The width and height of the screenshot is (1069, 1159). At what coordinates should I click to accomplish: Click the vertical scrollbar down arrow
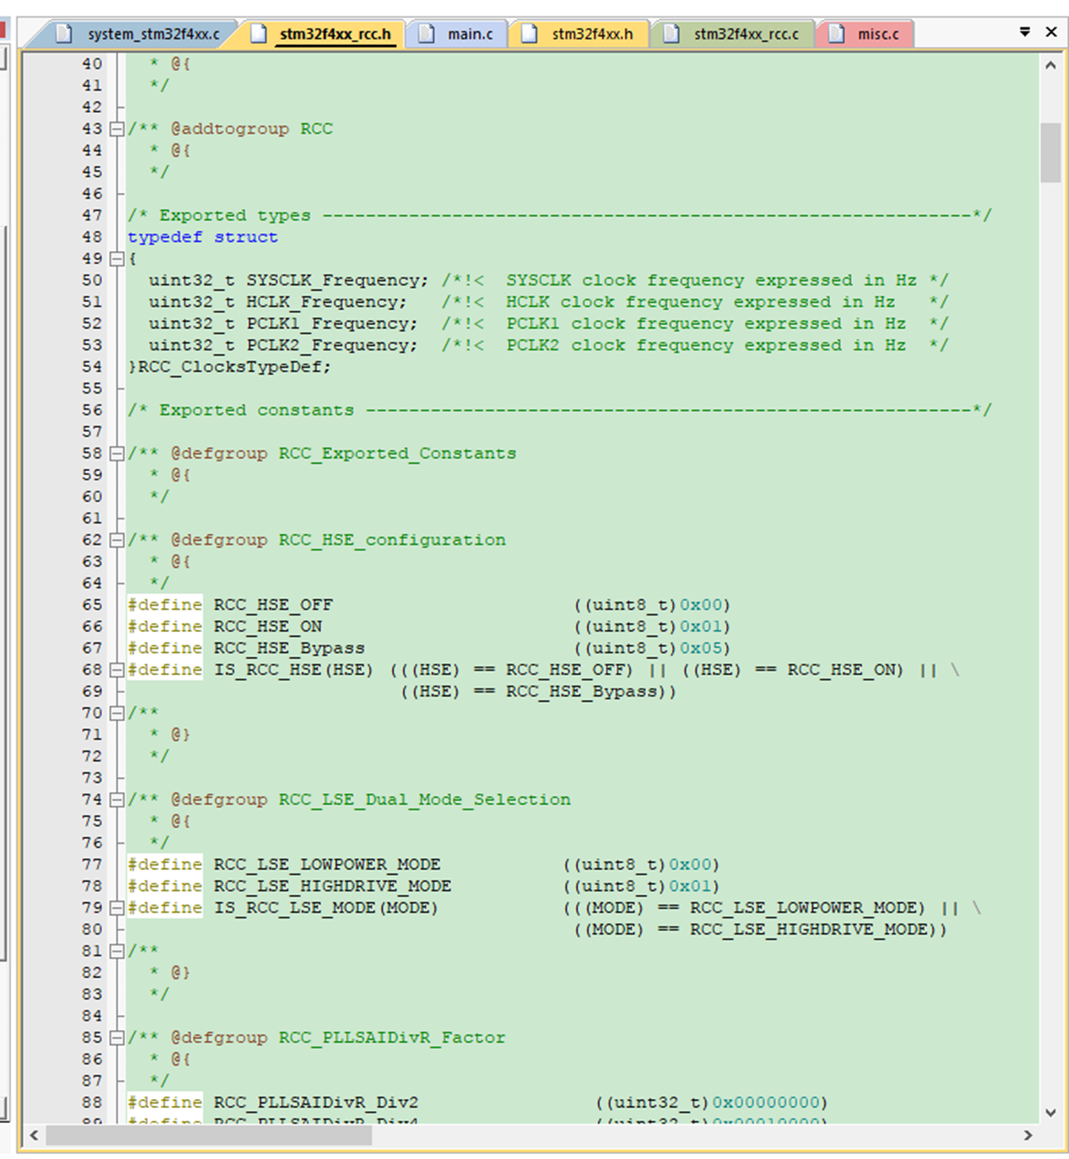(x=1051, y=1112)
